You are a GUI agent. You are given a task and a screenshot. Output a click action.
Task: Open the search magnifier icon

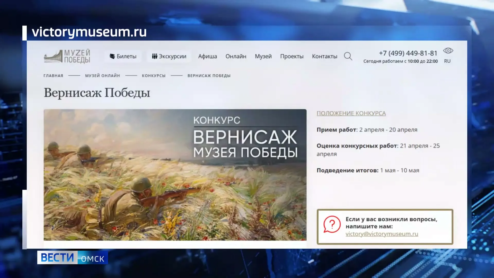[x=348, y=56]
